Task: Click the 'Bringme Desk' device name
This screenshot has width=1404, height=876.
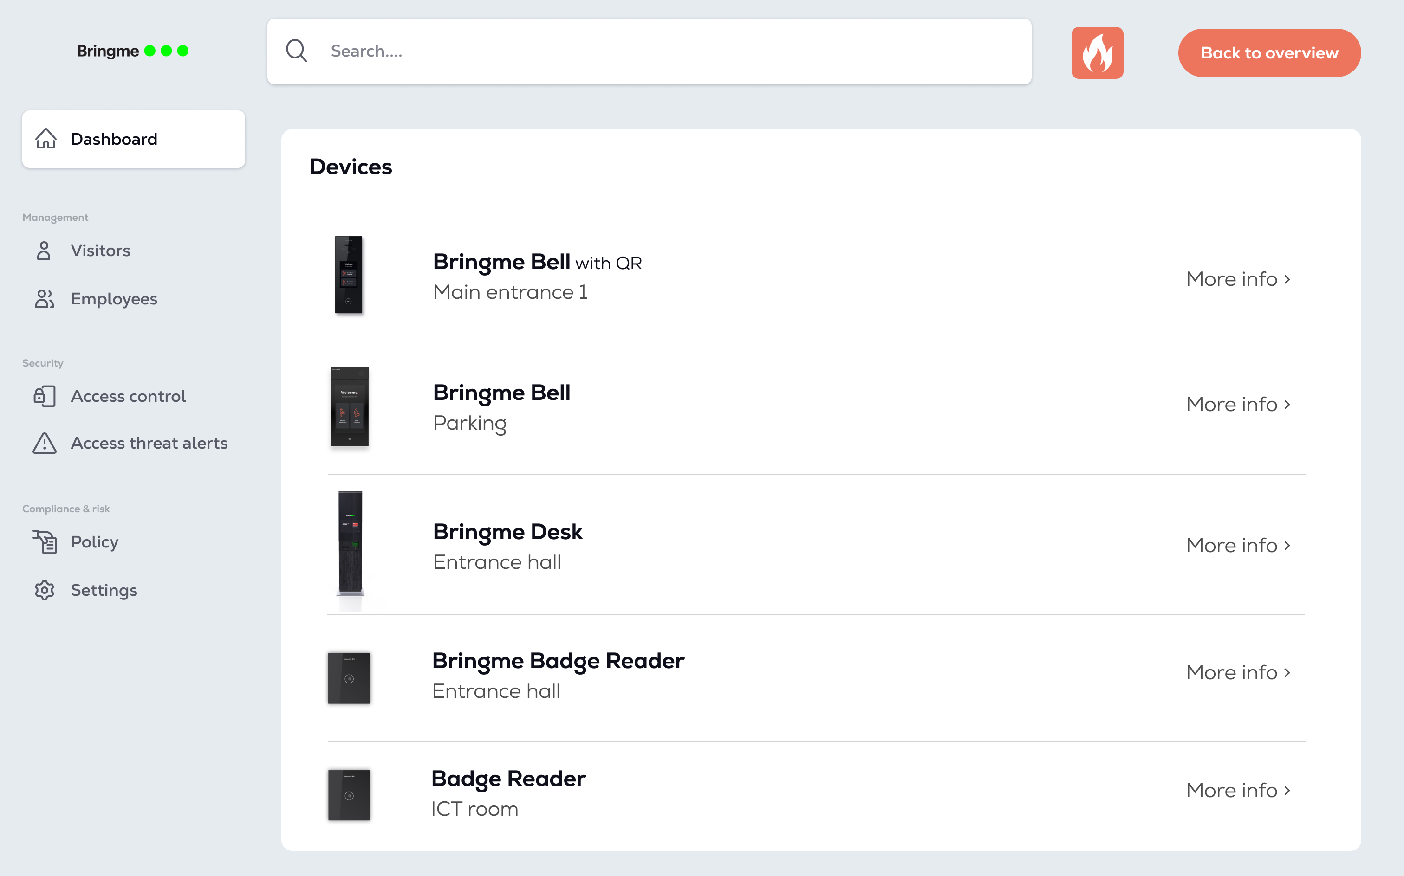Action: click(508, 533)
